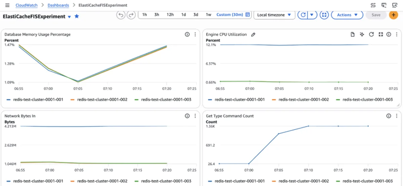Click the redo arrow button
This screenshot has height=186, width=403.
pos(131,15)
